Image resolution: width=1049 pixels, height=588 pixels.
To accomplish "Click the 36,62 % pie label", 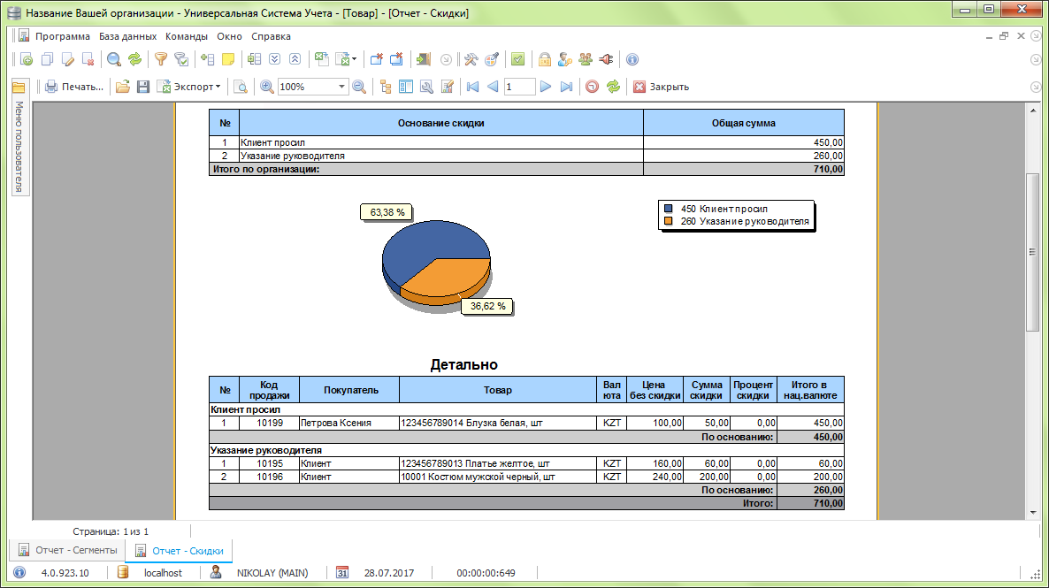I will click(487, 306).
